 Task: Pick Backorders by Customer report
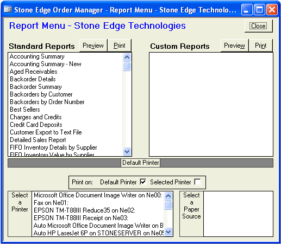pos(66,94)
